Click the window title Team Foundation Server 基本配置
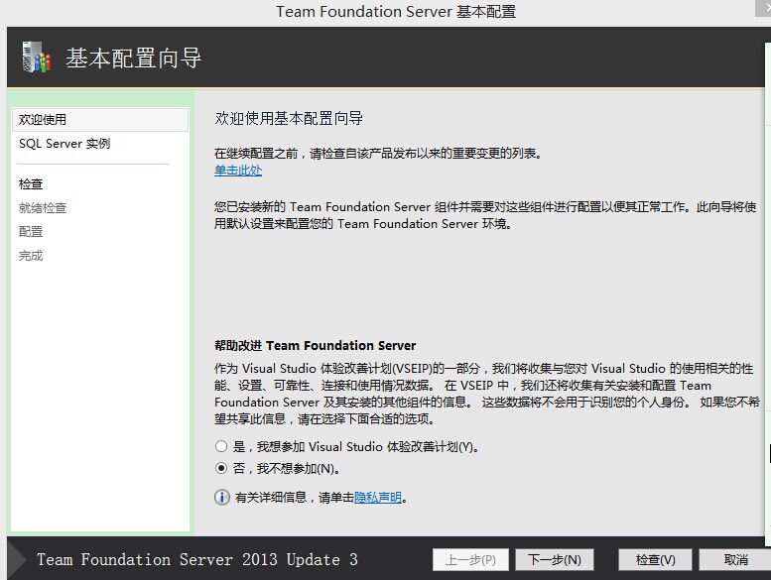Screen dimensions: 771x580 pyautogui.click(x=396, y=11)
